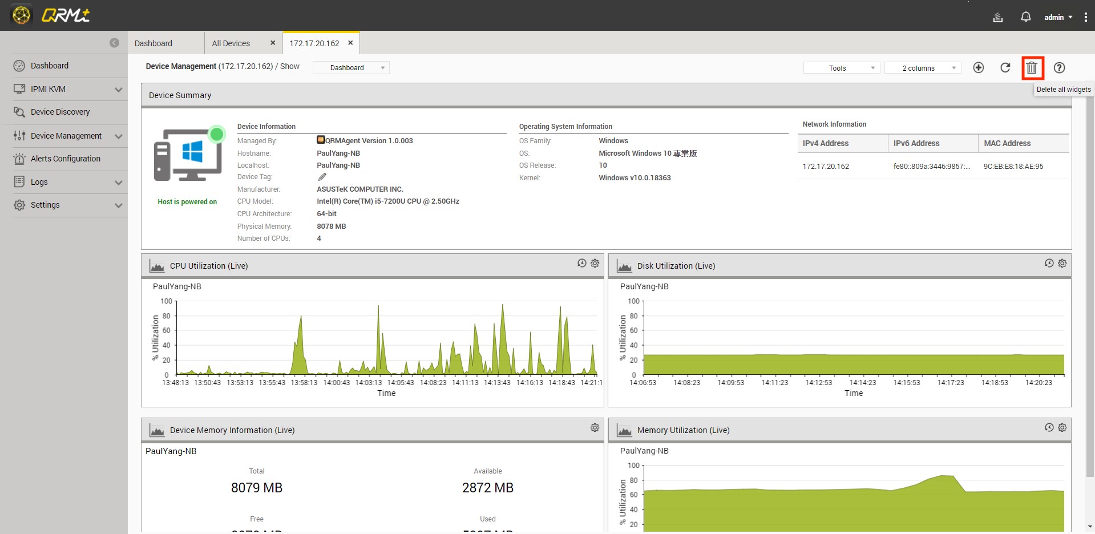Open Disk Utilization history clock icon
This screenshot has height=534, width=1095.
coord(1049,263)
